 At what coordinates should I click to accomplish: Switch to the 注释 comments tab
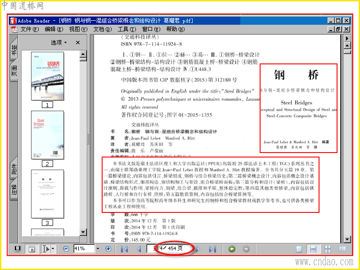point(14,189)
